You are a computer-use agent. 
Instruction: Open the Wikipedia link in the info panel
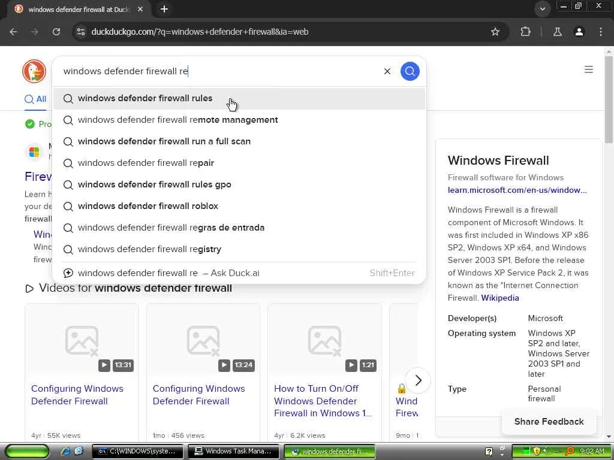click(499, 298)
